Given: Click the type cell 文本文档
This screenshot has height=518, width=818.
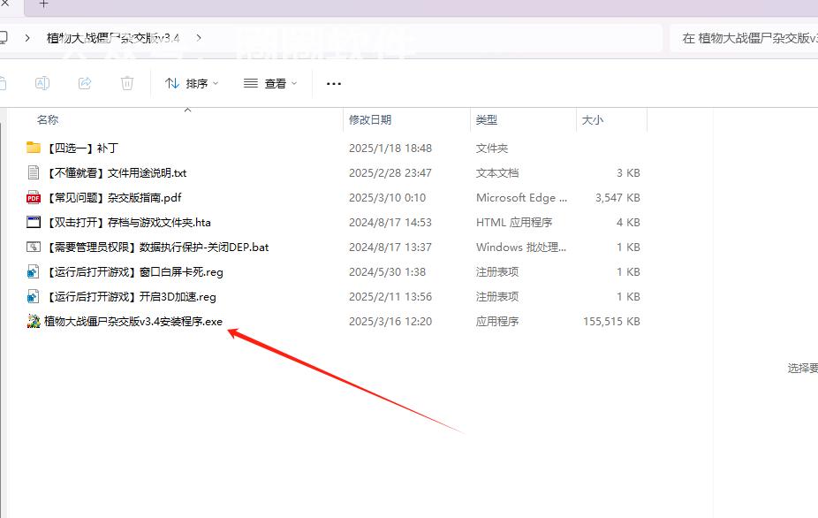Looking at the screenshot, I should [497, 173].
